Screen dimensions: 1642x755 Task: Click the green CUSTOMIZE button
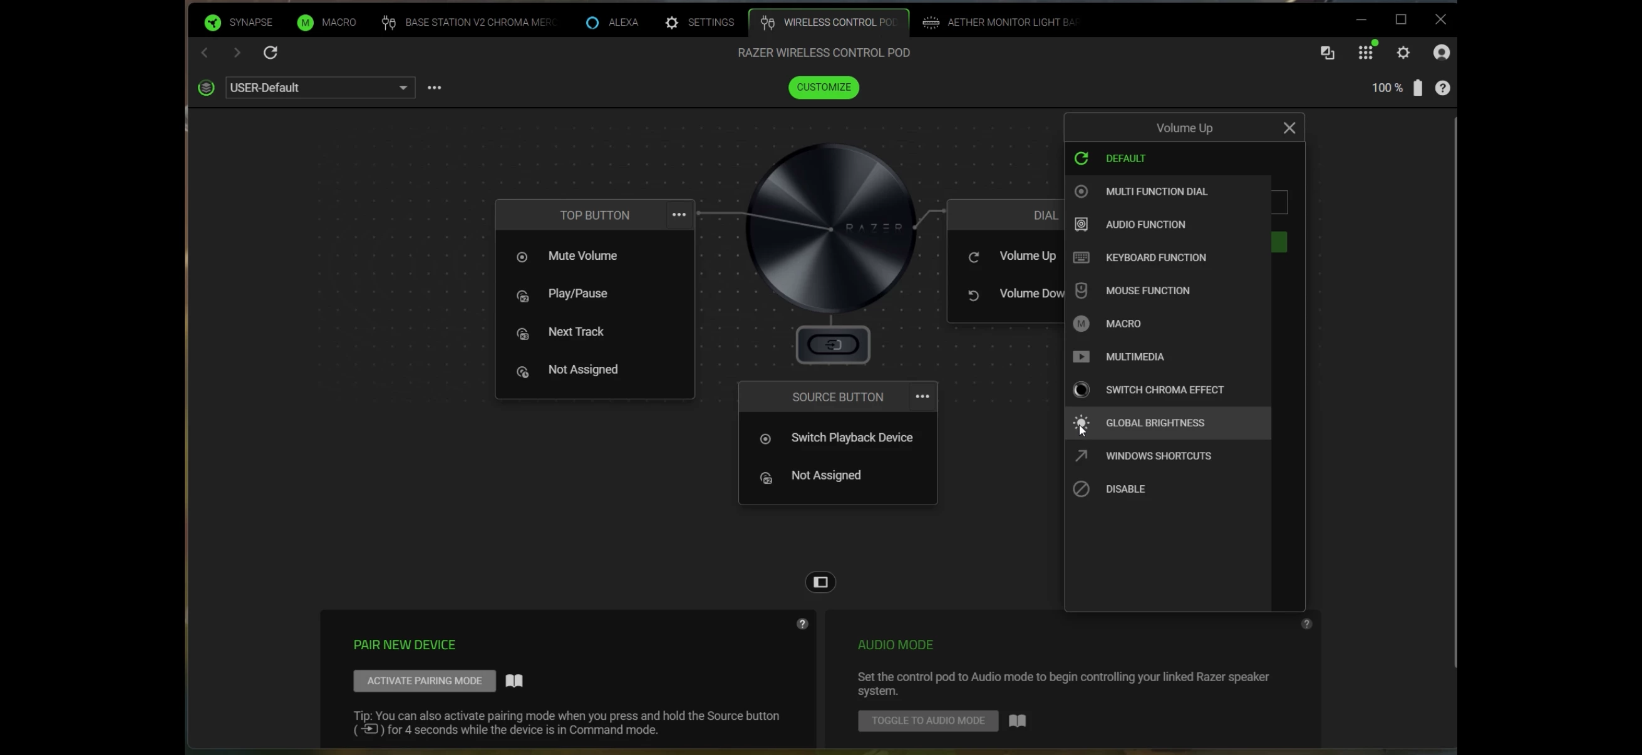point(824,87)
